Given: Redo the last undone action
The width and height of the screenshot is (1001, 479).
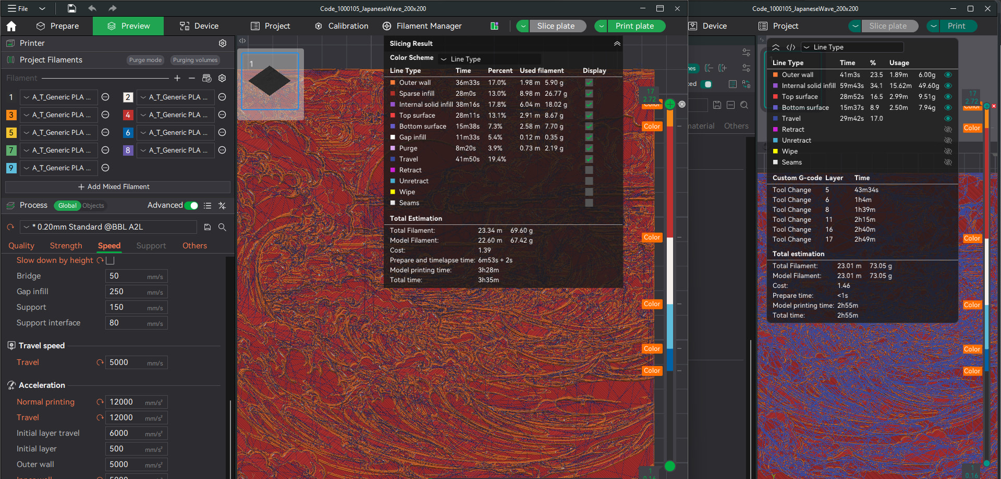Looking at the screenshot, I should tap(112, 8).
